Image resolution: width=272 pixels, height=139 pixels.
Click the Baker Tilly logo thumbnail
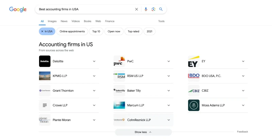119,91
